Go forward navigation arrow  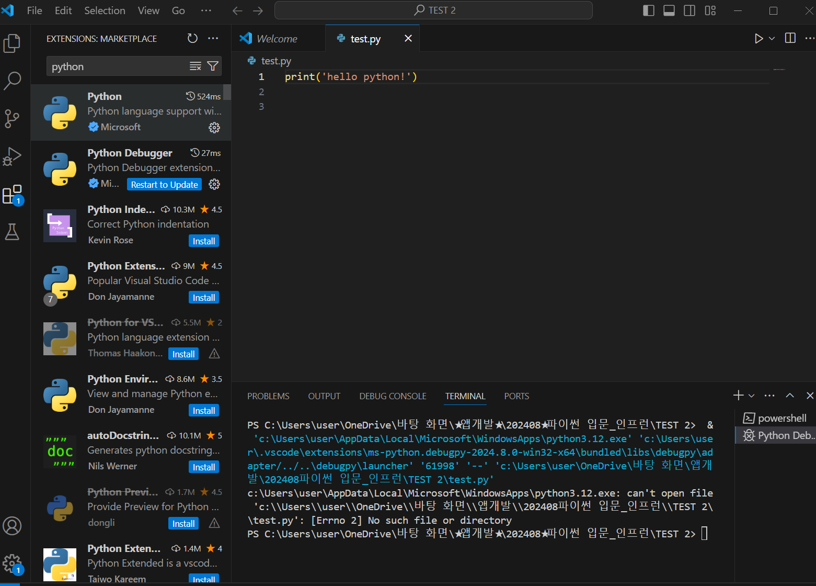[258, 10]
